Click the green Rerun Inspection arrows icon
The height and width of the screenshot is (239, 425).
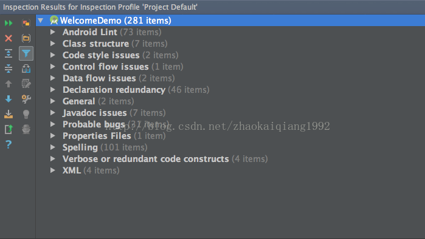point(9,23)
